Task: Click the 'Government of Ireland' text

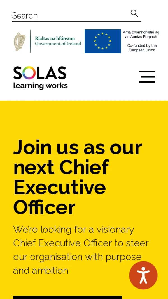Action: coord(58,44)
